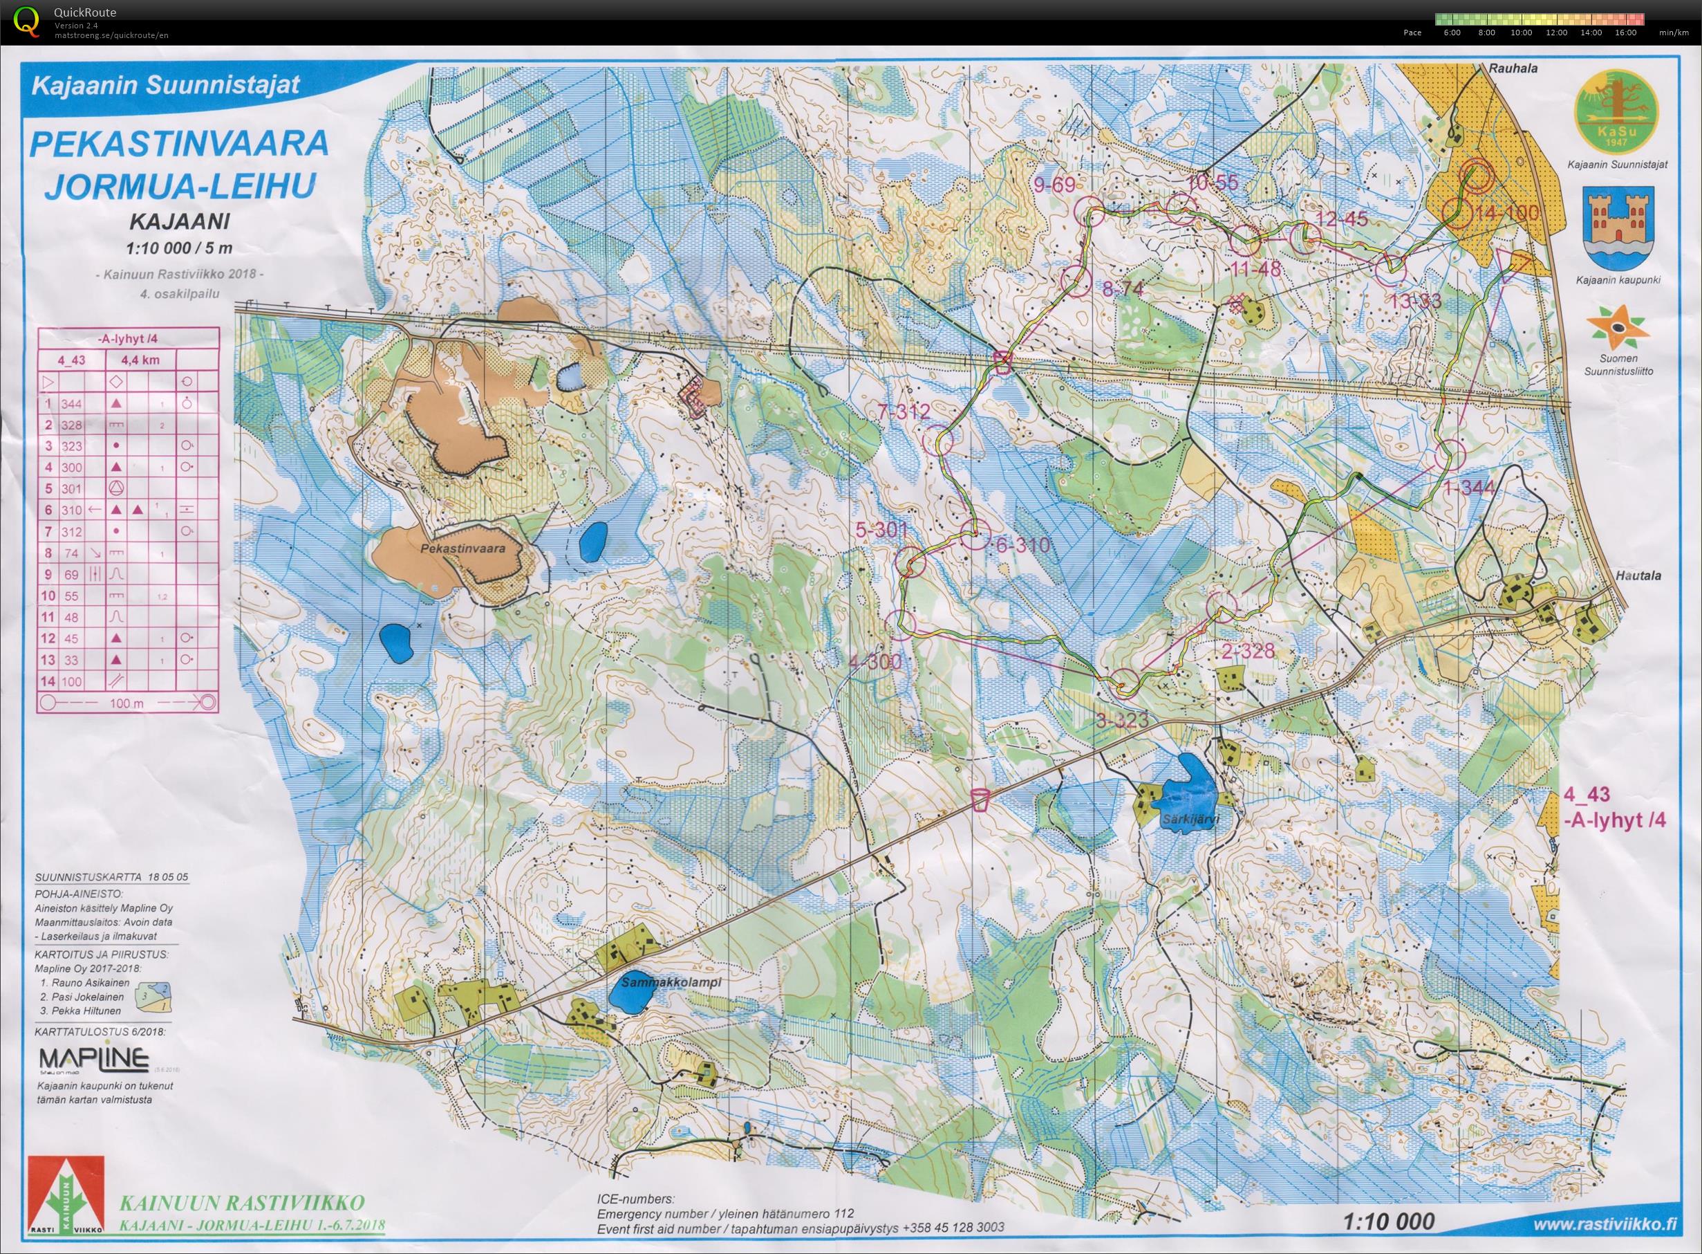
Task: Click the KAINUUN RASTIVIIKKO green footer text
Action: pyautogui.click(x=241, y=1202)
